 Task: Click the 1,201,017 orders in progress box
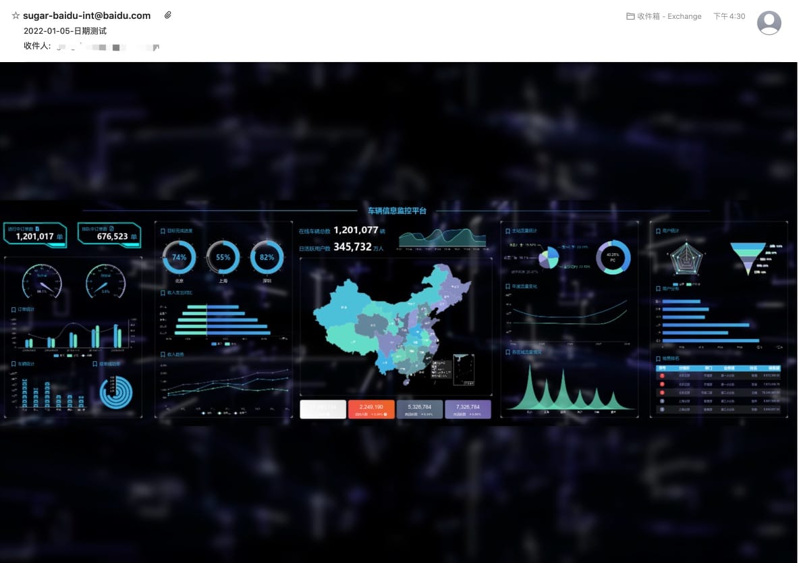coord(35,235)
